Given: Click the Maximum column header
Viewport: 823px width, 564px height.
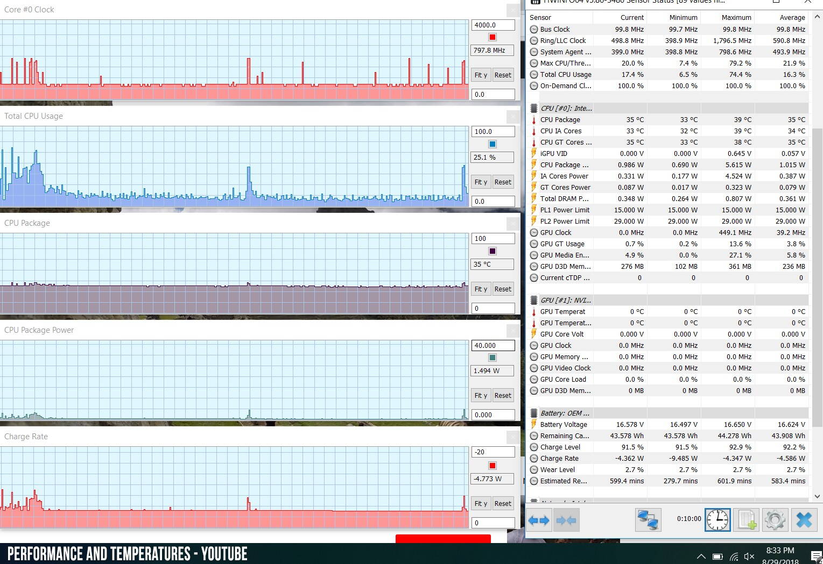Looking at the screenshot, I should [736, 17].
